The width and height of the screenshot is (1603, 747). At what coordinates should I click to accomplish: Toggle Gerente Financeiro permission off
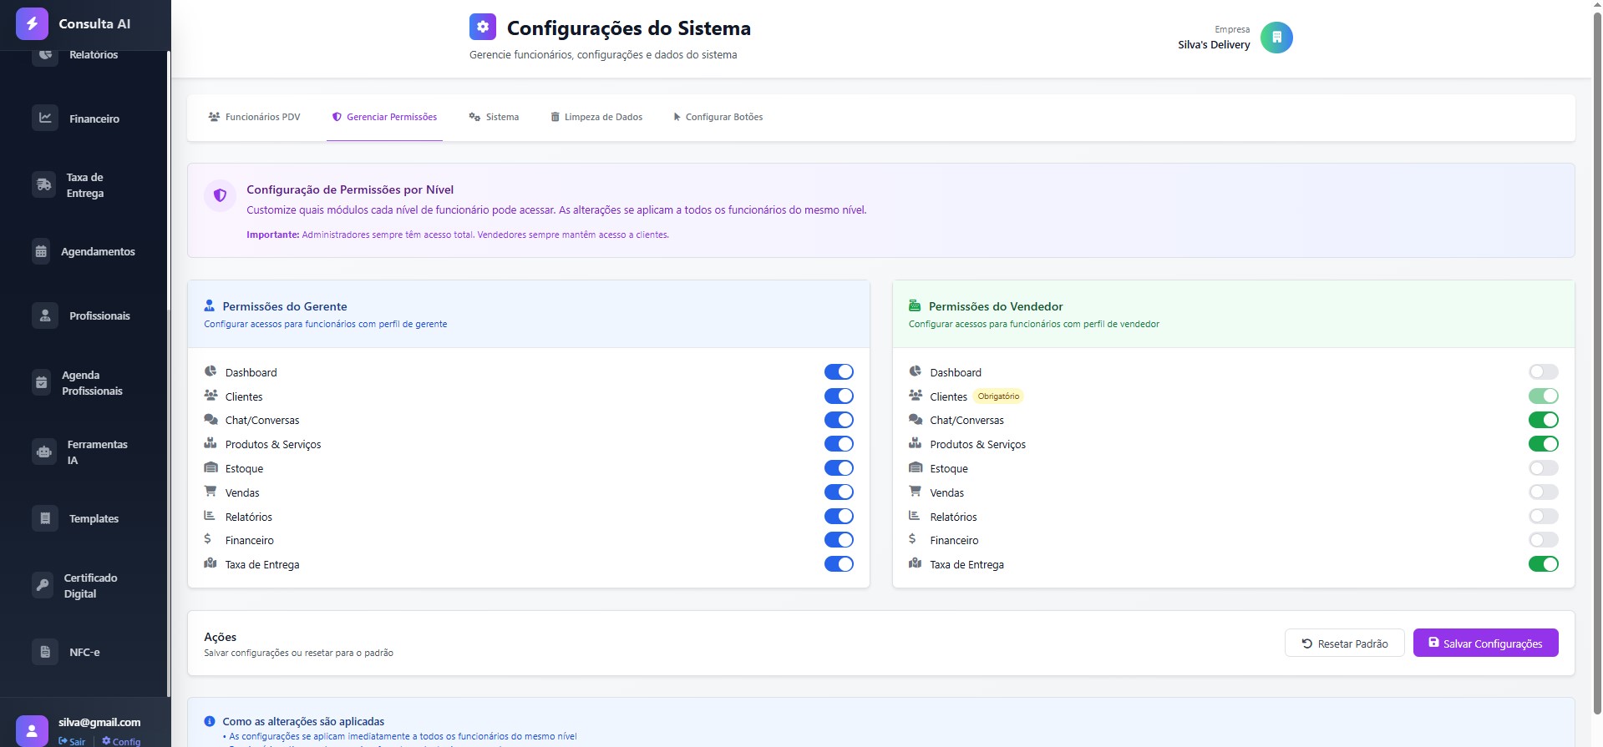838,540
